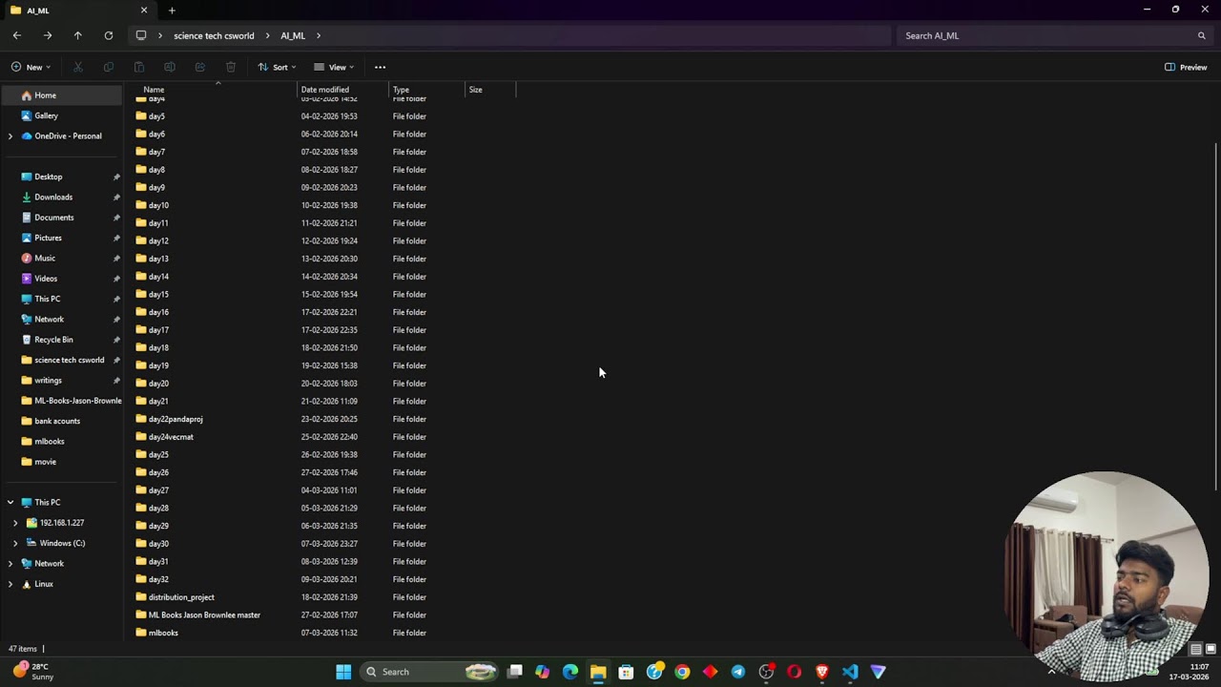This screenshot has width=1221, height=687.
Task: Click the Cut scissors icon
Action: pos(78,67)
